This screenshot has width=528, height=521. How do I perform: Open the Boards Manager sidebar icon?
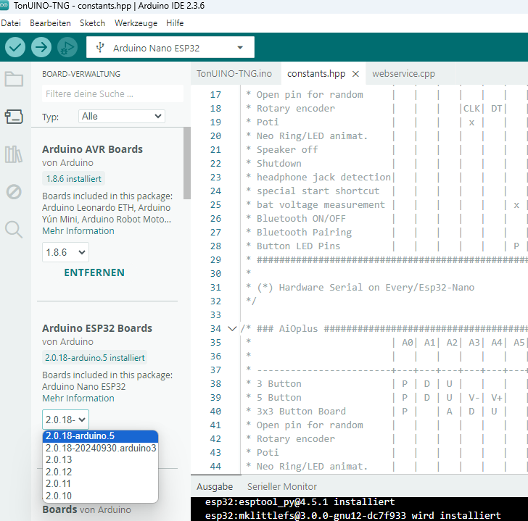tap(14, 117)
